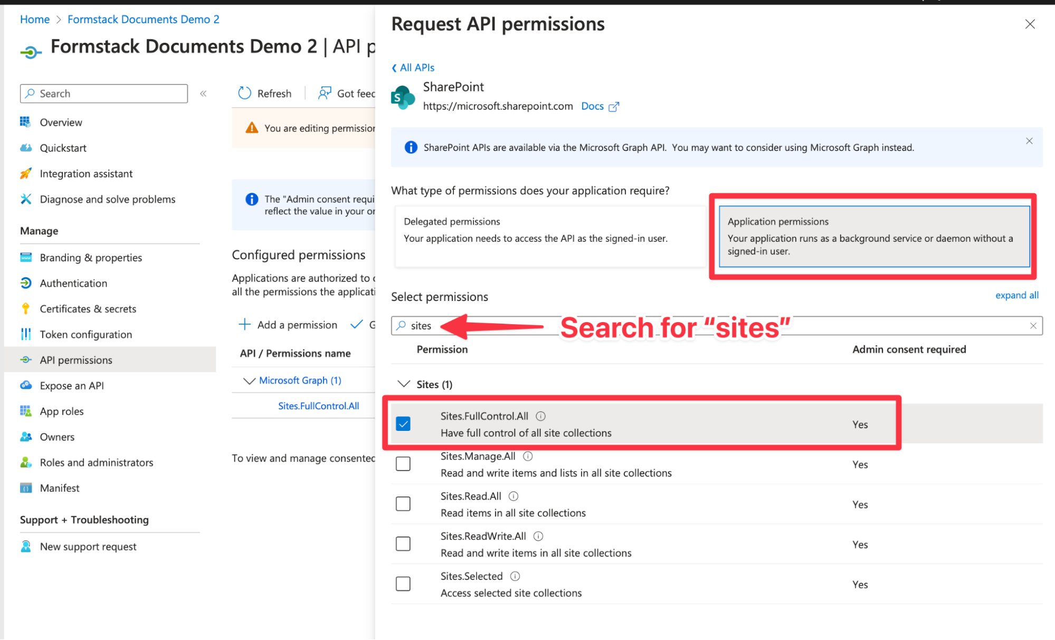The image size is (1055, 640).
Task: Click info icon beside Sites.Selected
Action: [515, 576]
